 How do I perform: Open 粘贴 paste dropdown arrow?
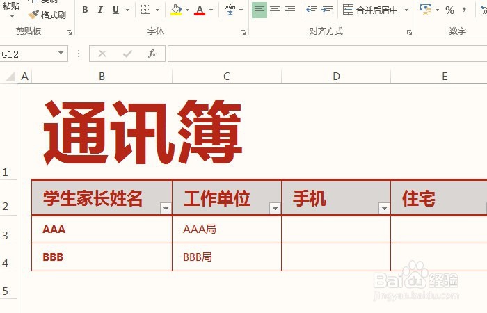pos(12,16)
